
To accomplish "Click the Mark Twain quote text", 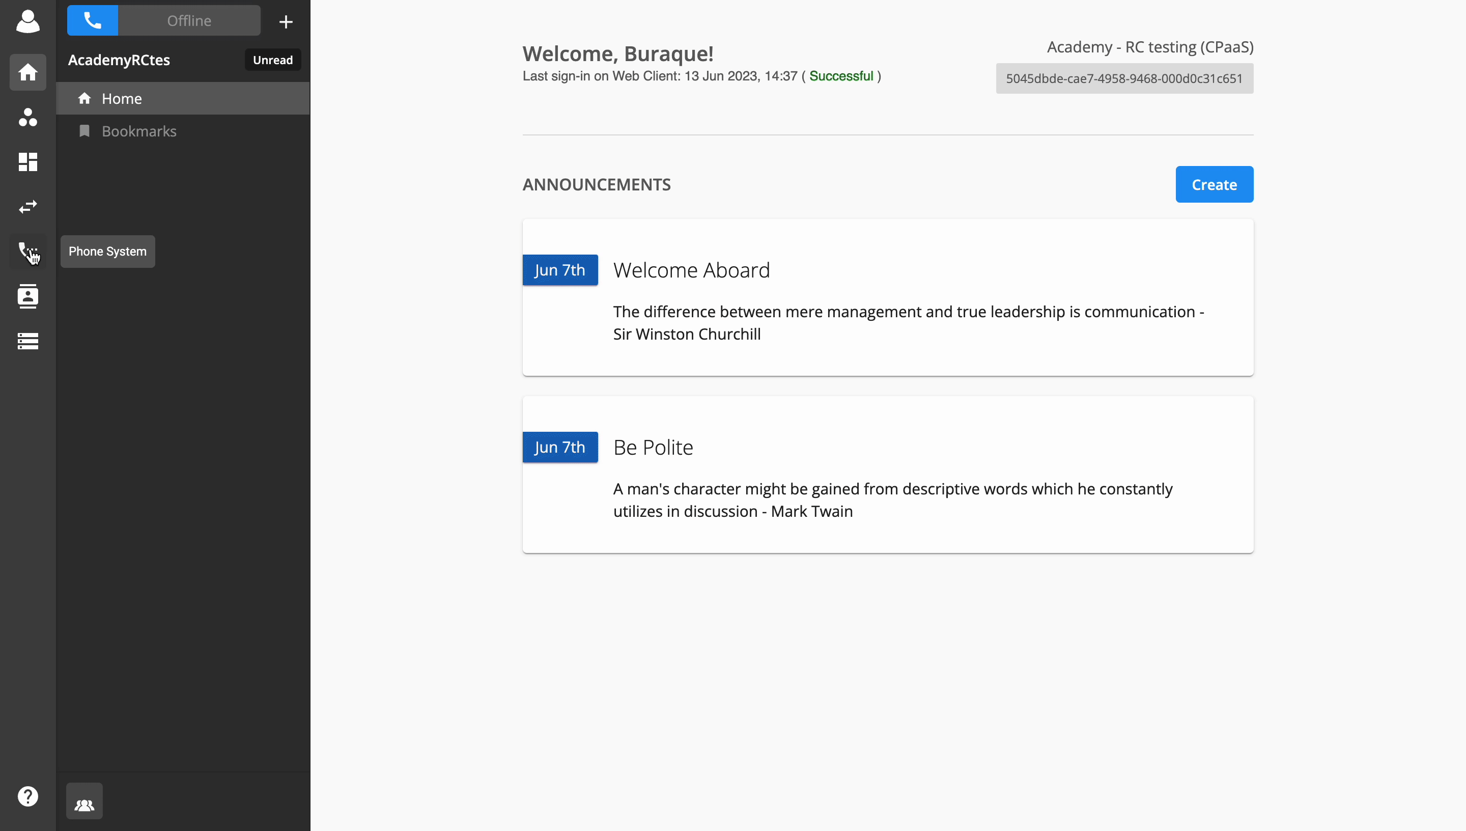I will [x=893, y=500].
